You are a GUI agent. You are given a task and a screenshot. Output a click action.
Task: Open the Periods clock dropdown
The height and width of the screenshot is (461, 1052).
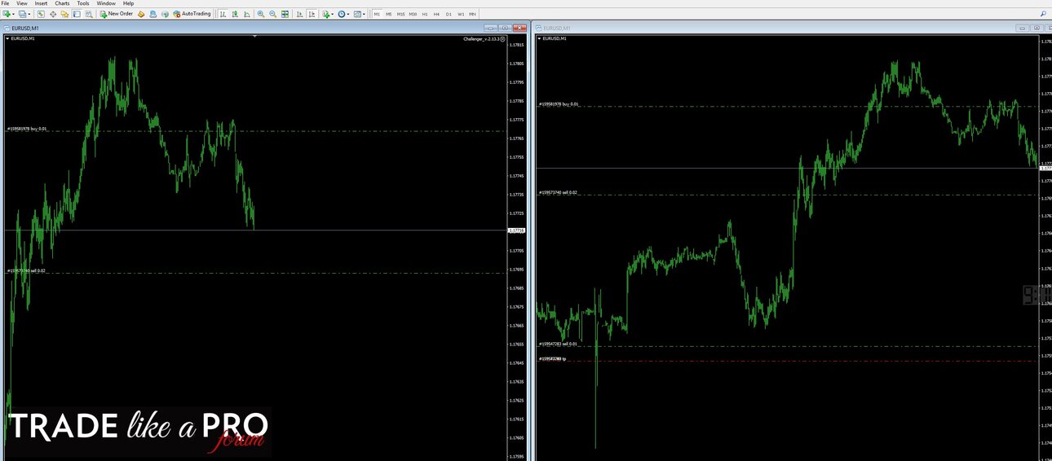click(x=343, y=14)
